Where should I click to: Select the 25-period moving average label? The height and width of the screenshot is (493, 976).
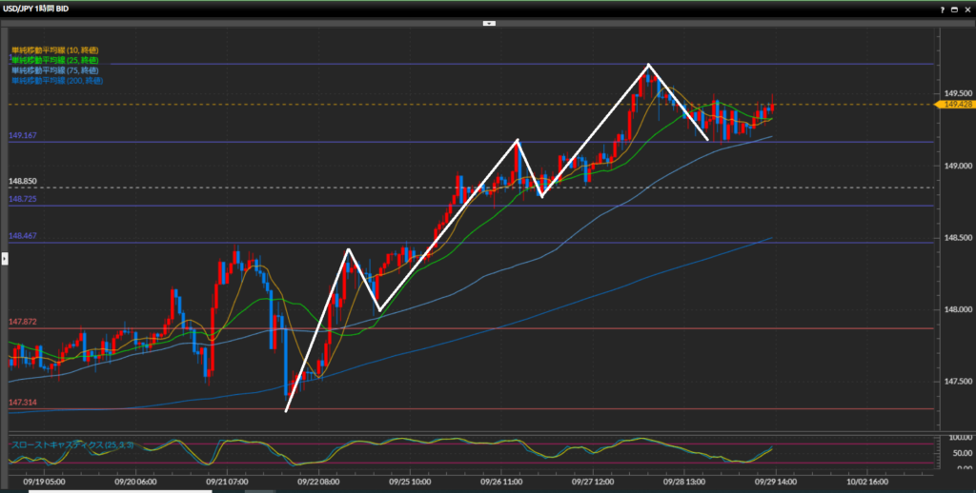(55, 60)
